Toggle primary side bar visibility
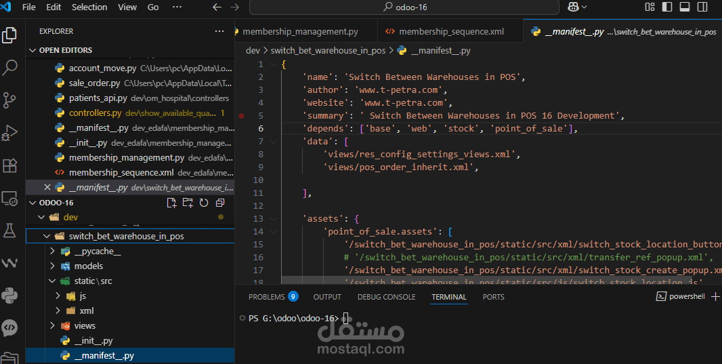 (x=666, y=7)
